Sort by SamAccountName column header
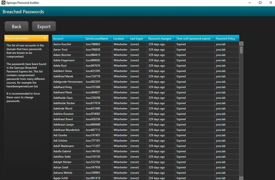The width and height of the screenshot is (275, 180). (98, 38)
